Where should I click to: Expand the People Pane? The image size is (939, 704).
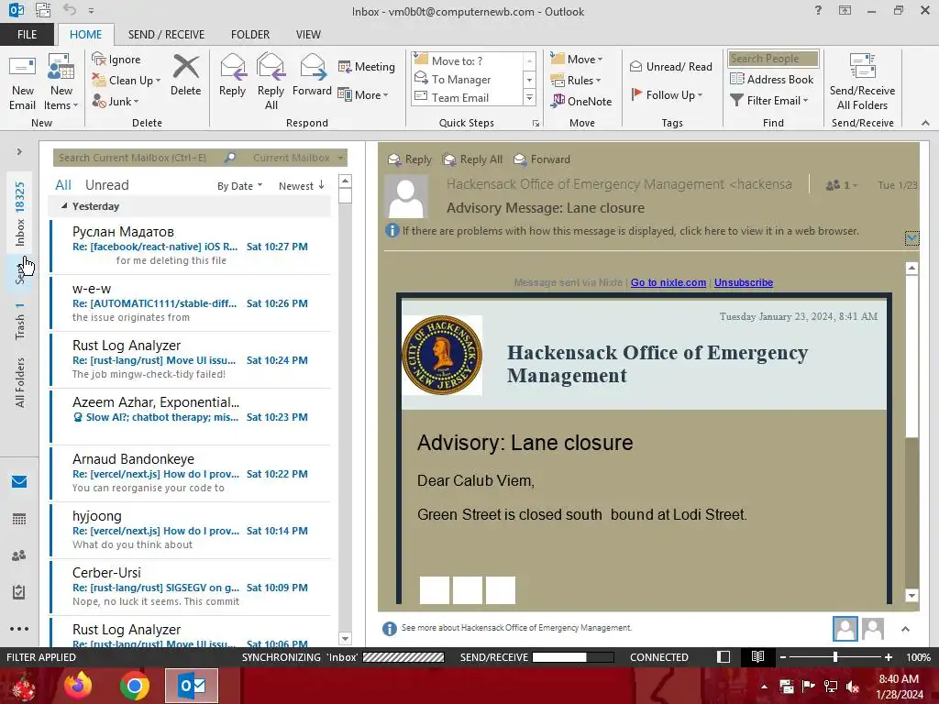[905, 629]
